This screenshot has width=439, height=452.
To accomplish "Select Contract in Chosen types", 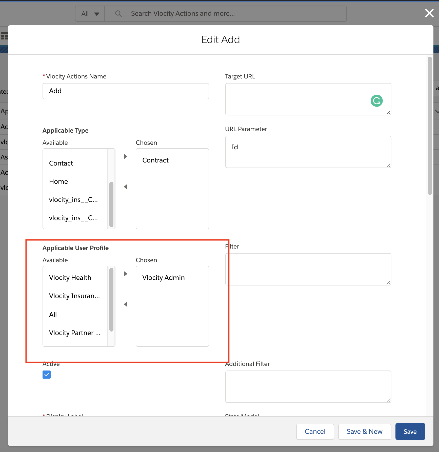I will click(x=172, y=160).
